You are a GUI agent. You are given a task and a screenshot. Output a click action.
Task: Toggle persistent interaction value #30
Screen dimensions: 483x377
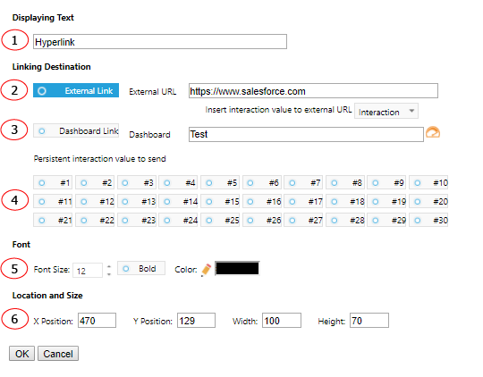(428, 220)
